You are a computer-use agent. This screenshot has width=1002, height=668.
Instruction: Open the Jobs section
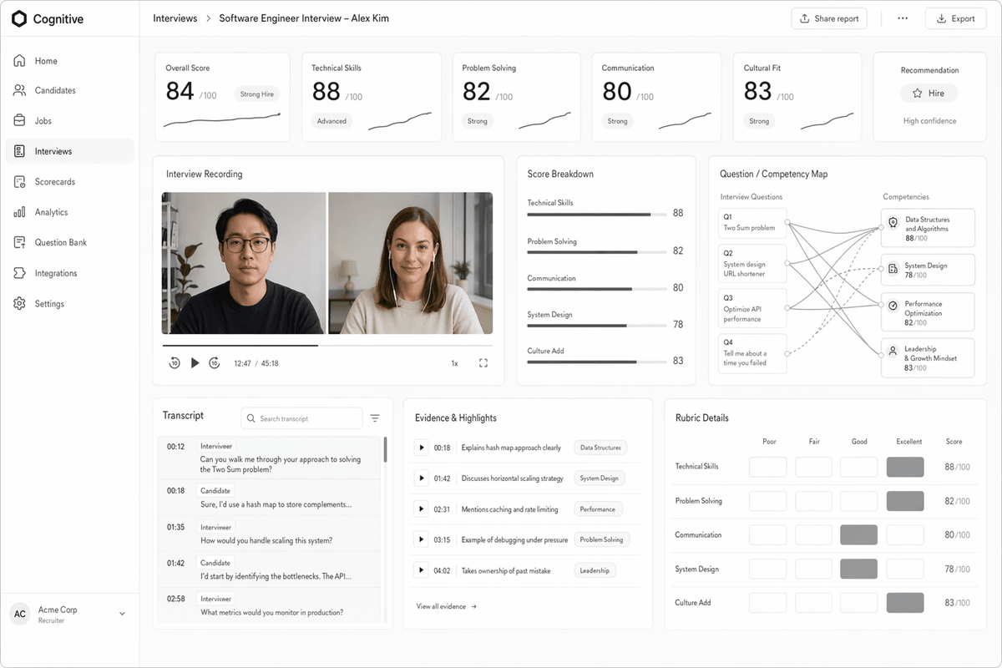pyautogui.click(x=69, y=121)
